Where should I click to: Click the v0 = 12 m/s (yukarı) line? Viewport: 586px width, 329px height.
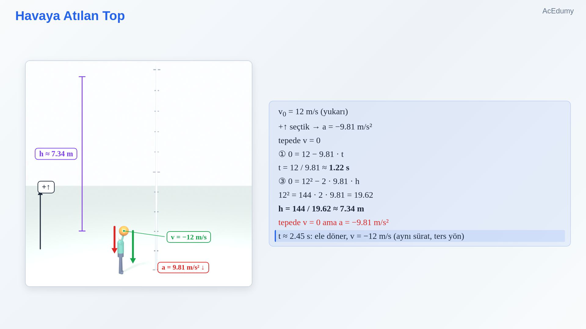click(x=313, y=112)
